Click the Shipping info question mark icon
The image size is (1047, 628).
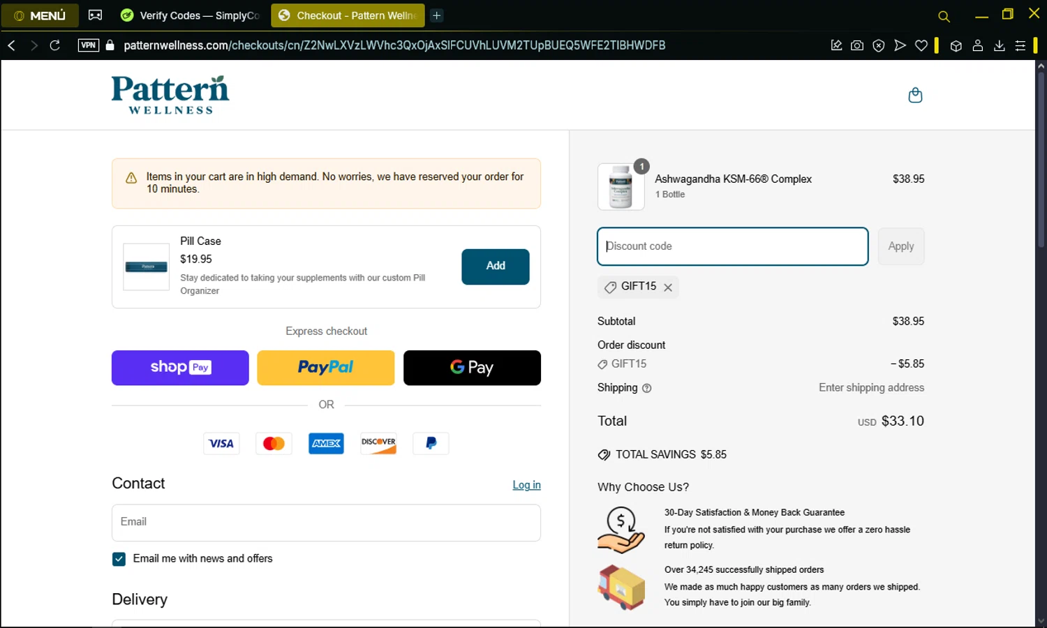pos(646,389)
